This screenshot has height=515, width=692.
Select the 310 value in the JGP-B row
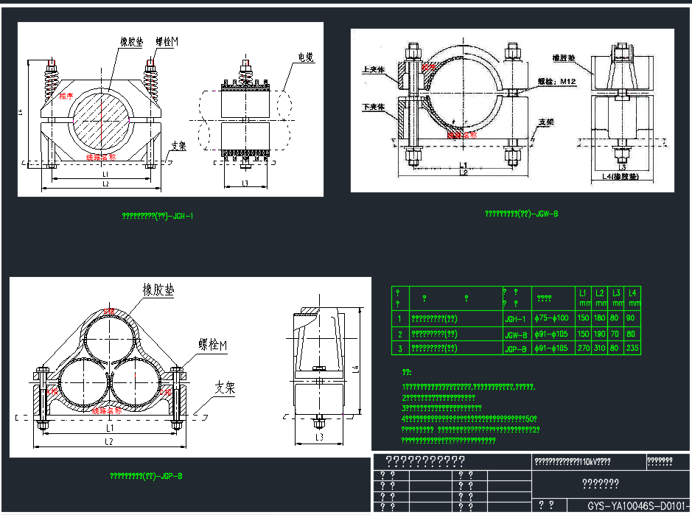[x=599, y=348]
